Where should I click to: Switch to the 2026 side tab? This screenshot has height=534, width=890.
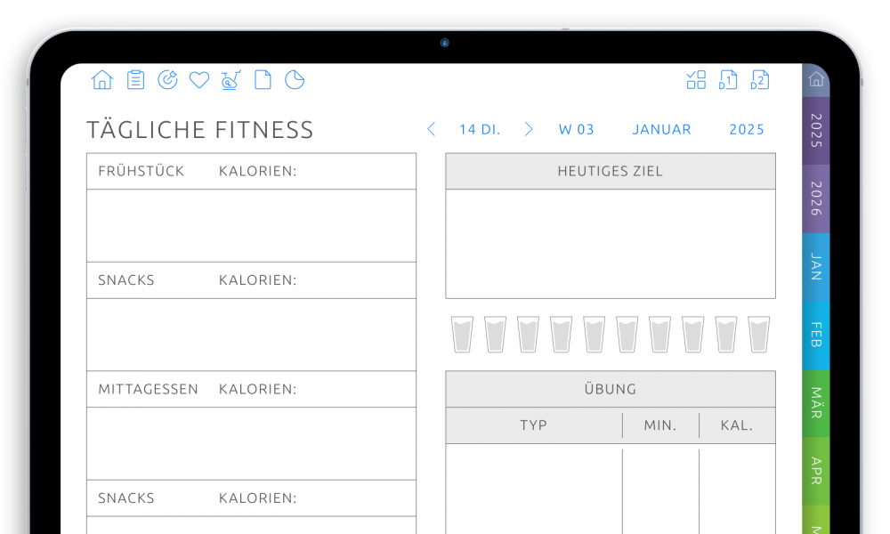816,198
